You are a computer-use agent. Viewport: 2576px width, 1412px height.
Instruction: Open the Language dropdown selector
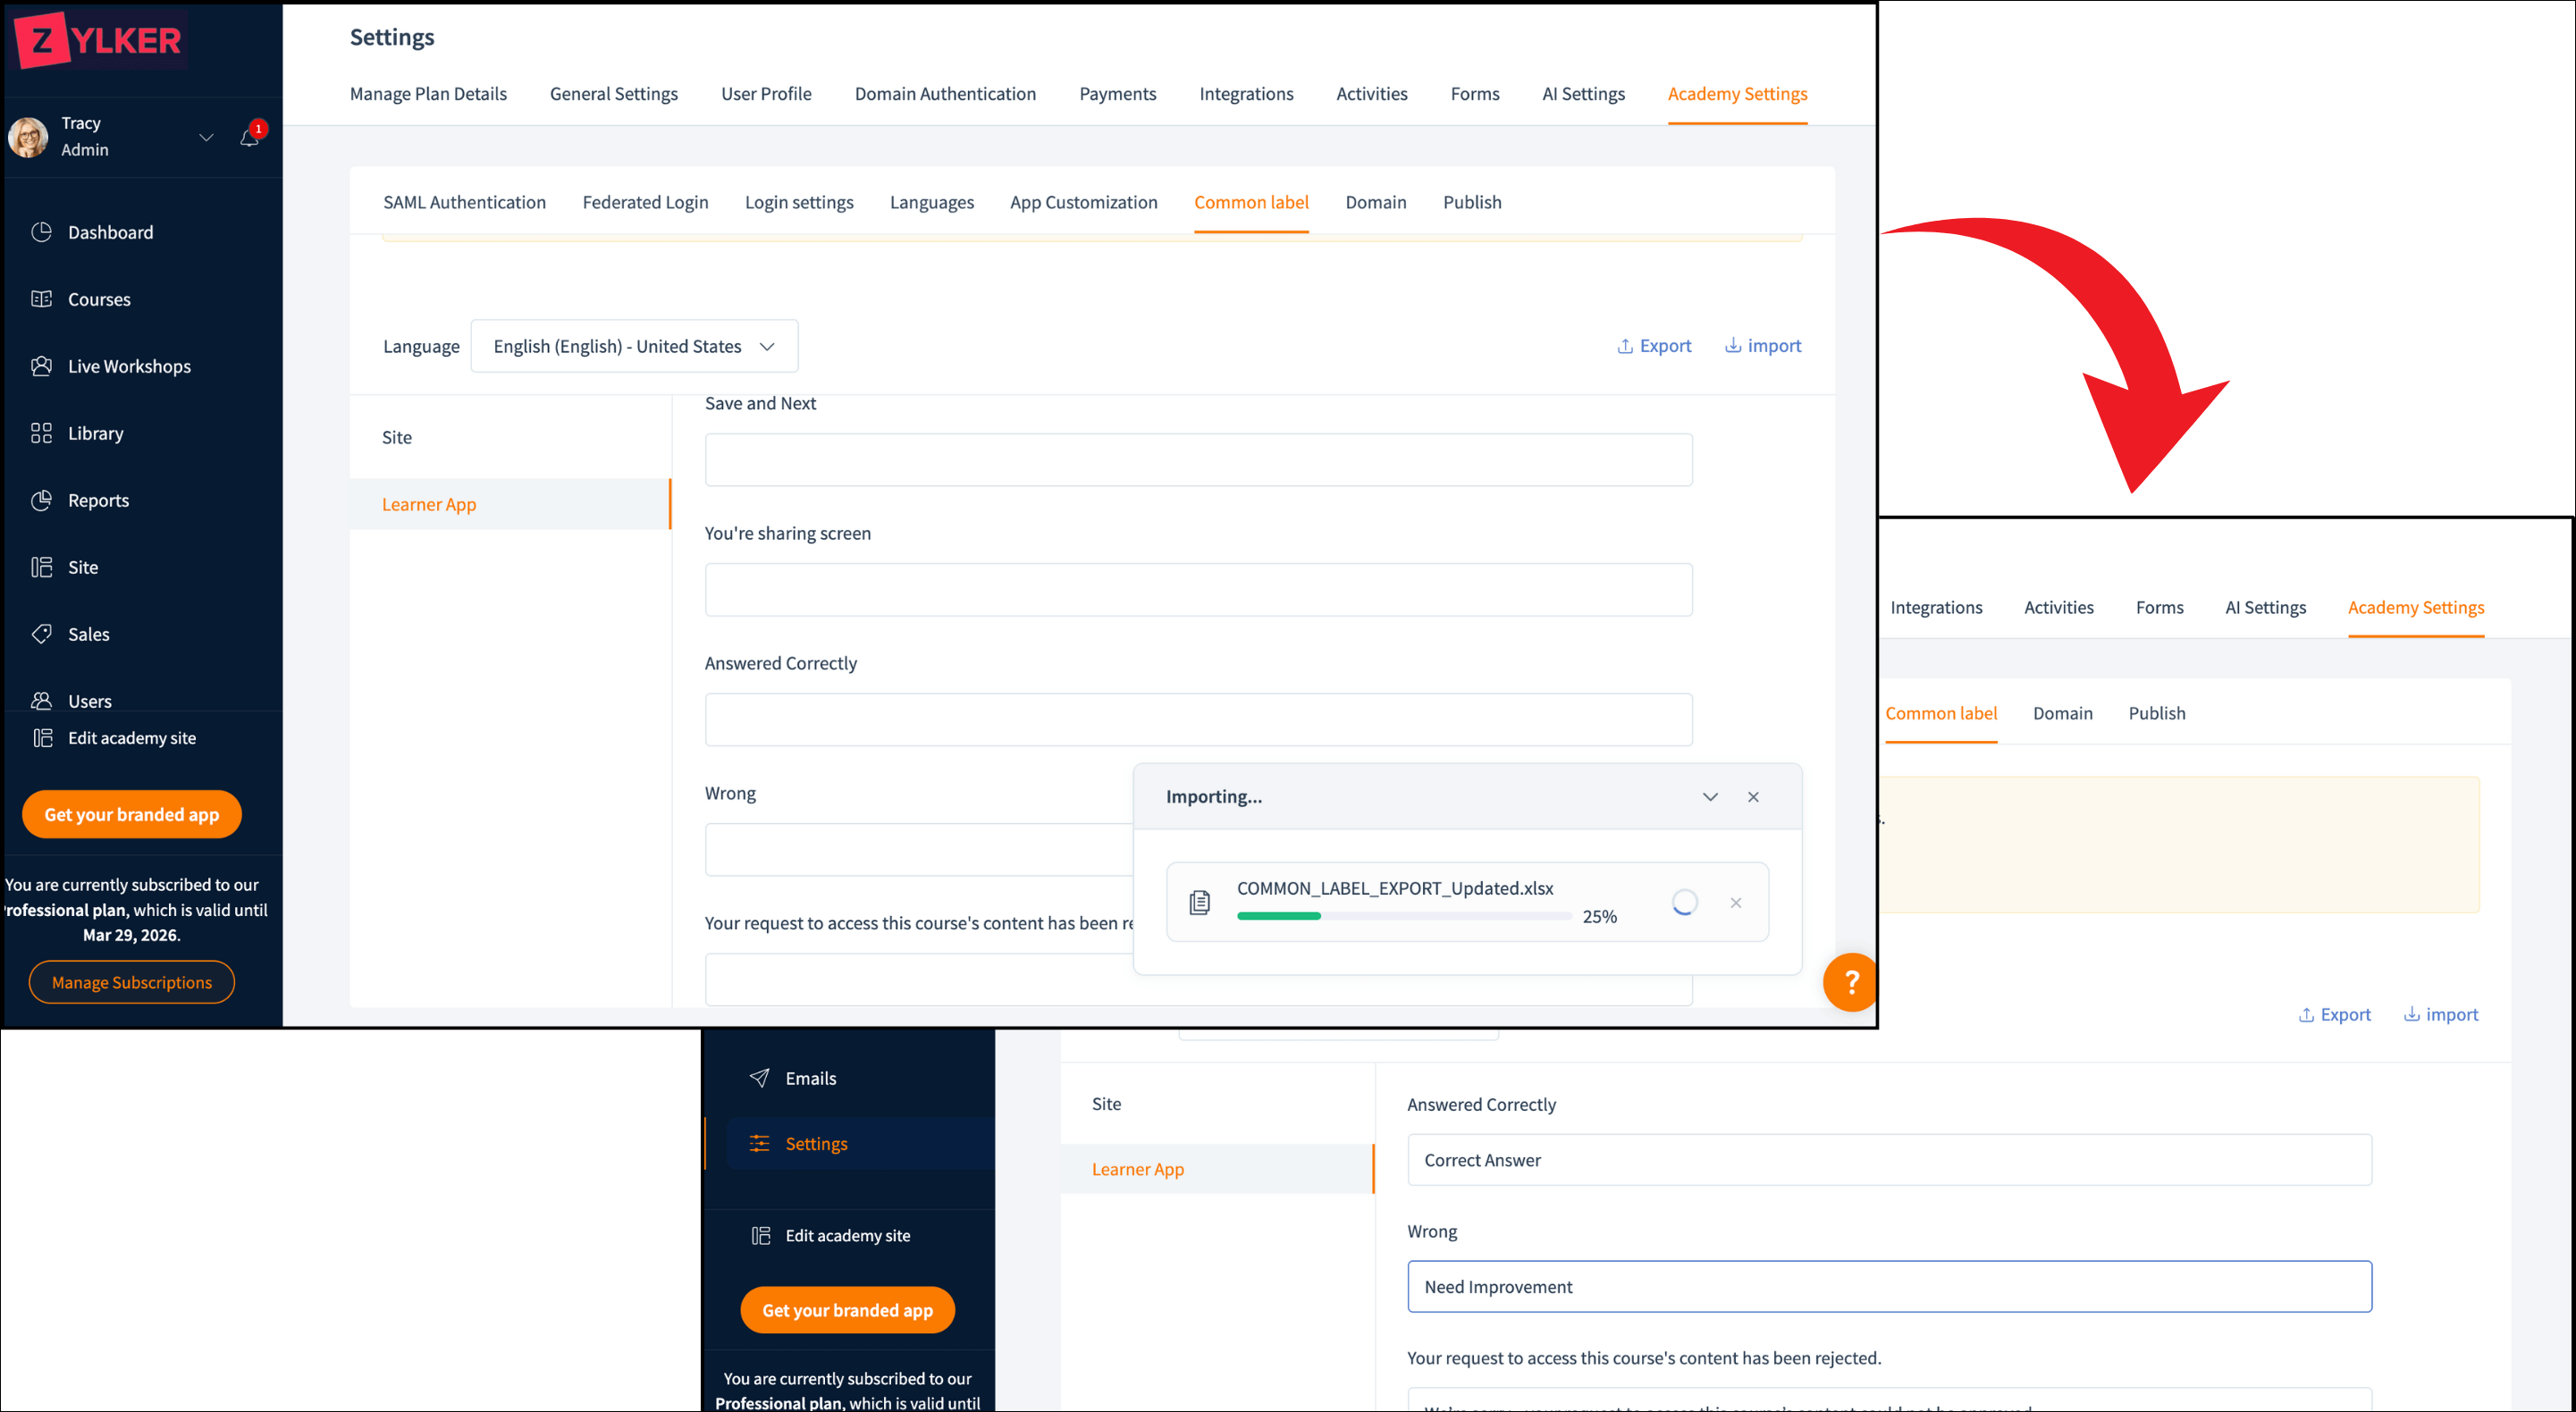click(x=634, y=346)
